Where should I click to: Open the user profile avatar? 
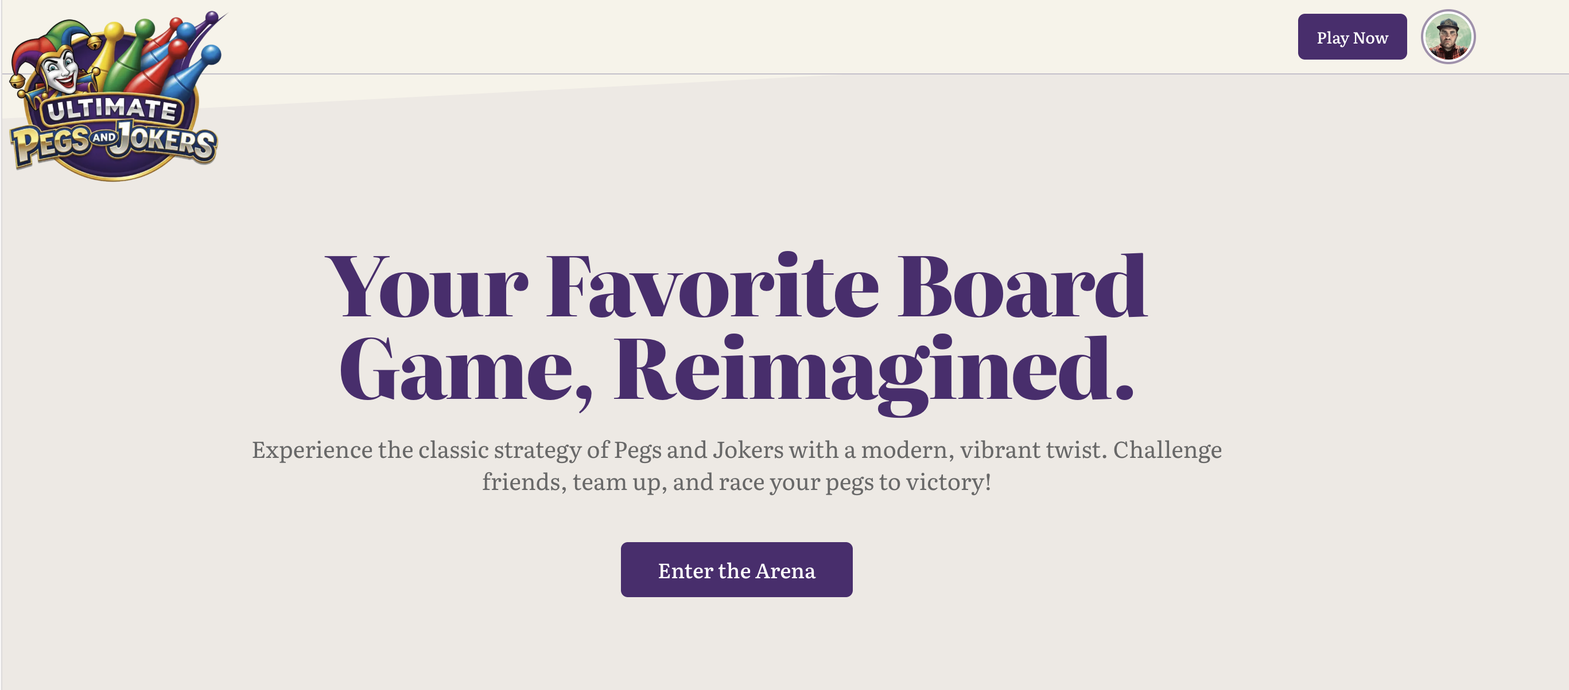pos(1448,37)
